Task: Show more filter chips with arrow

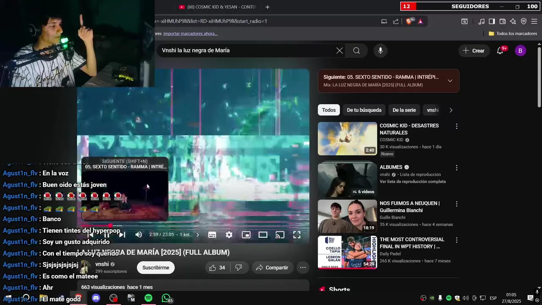Action: click(x=451, y=110)
